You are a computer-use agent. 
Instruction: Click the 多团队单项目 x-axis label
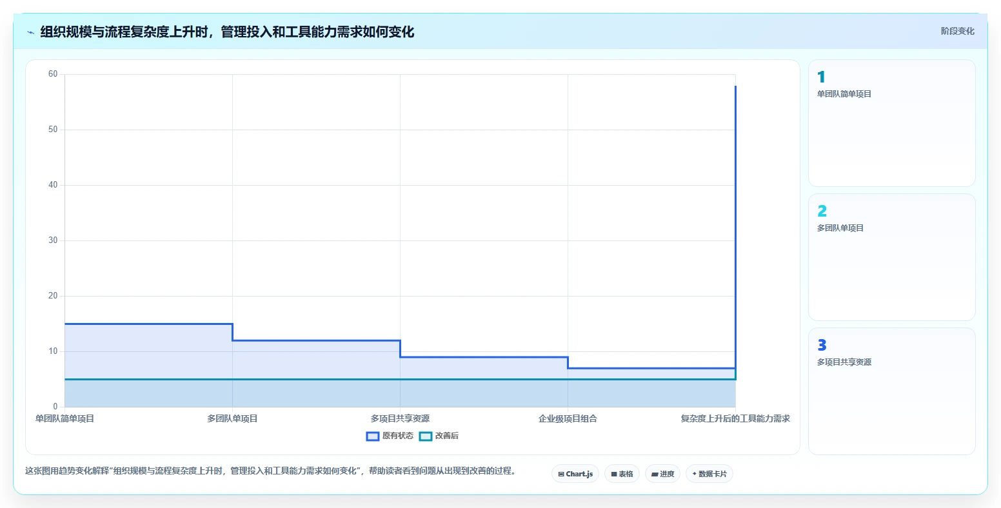click(x=232, y=419)
